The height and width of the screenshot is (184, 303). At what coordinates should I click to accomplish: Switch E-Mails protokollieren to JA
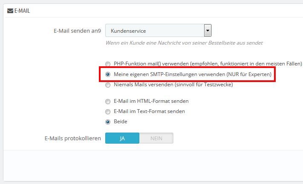coord(122,139)
